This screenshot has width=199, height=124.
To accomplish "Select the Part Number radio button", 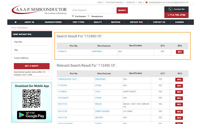I will pyautogui.click(x=73, y=16).
